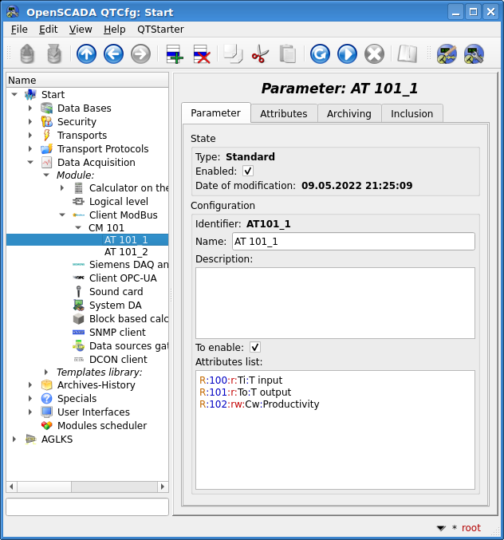Open the manual with the book icon
Viewport: 504px width, 540px height.
[x=407, y=54]
